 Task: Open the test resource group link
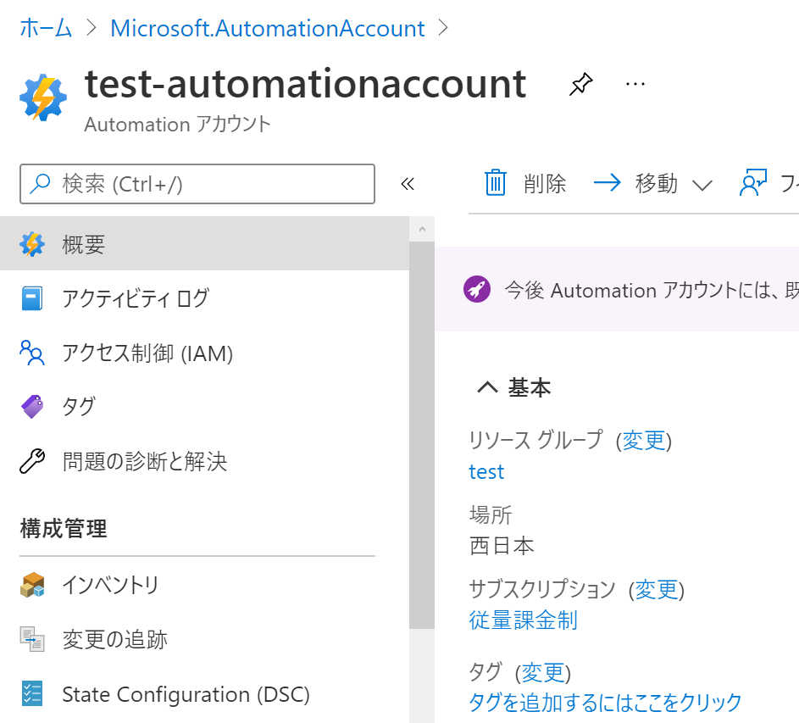click(x=486, y=471)
